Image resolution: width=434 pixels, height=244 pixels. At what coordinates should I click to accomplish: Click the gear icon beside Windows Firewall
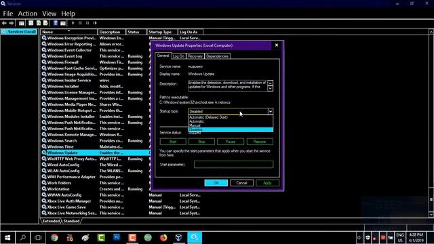pyautogui.click(x=44, y=62)
